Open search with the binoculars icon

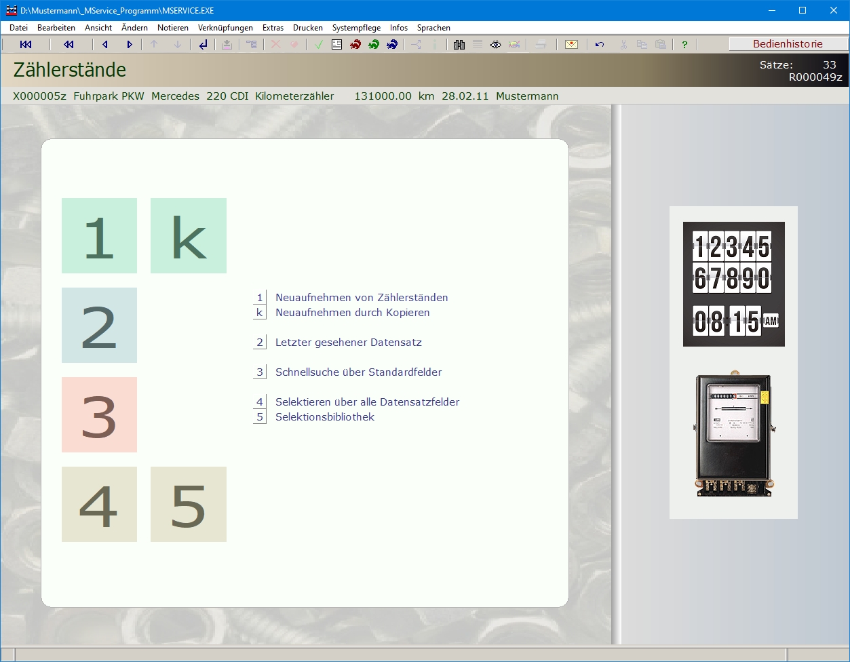pyautogui.click(x=459, y=45)
